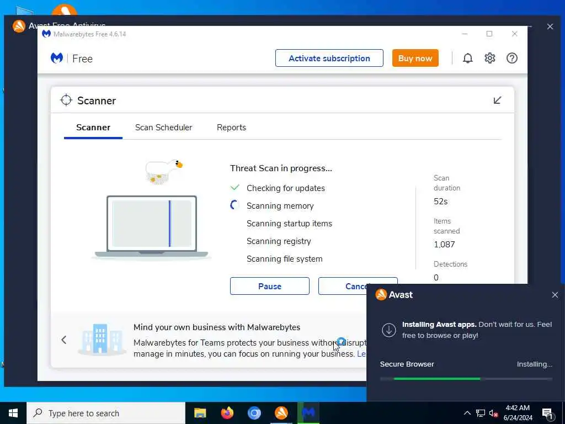
Task: Open the Action Center notifications
Action: 547,414
